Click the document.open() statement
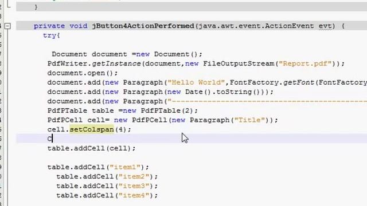The image size is (367, 206). click(83, 73)
